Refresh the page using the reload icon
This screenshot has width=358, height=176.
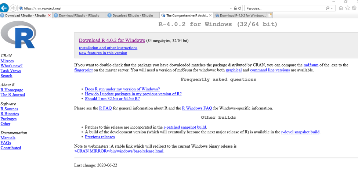point(239,8)
